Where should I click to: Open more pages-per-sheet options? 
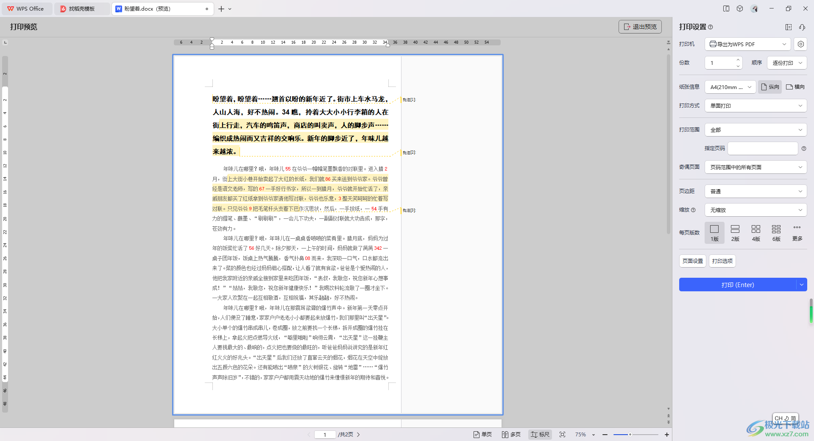pos(797,233)
